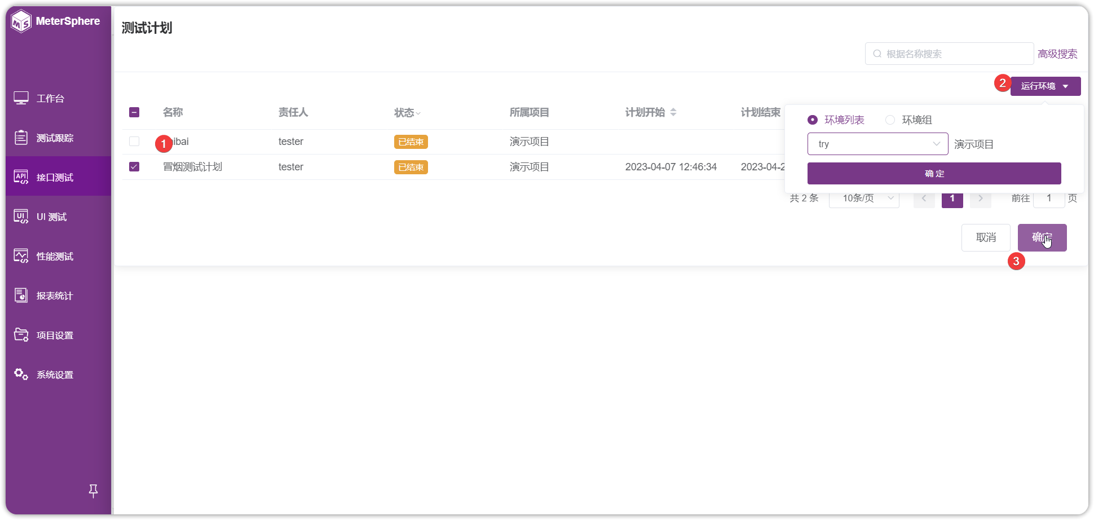Image resolution: width=1094 pixels, height=520 pixels.
Task: Click 已结束 status tag in first row
Action: 411,142
